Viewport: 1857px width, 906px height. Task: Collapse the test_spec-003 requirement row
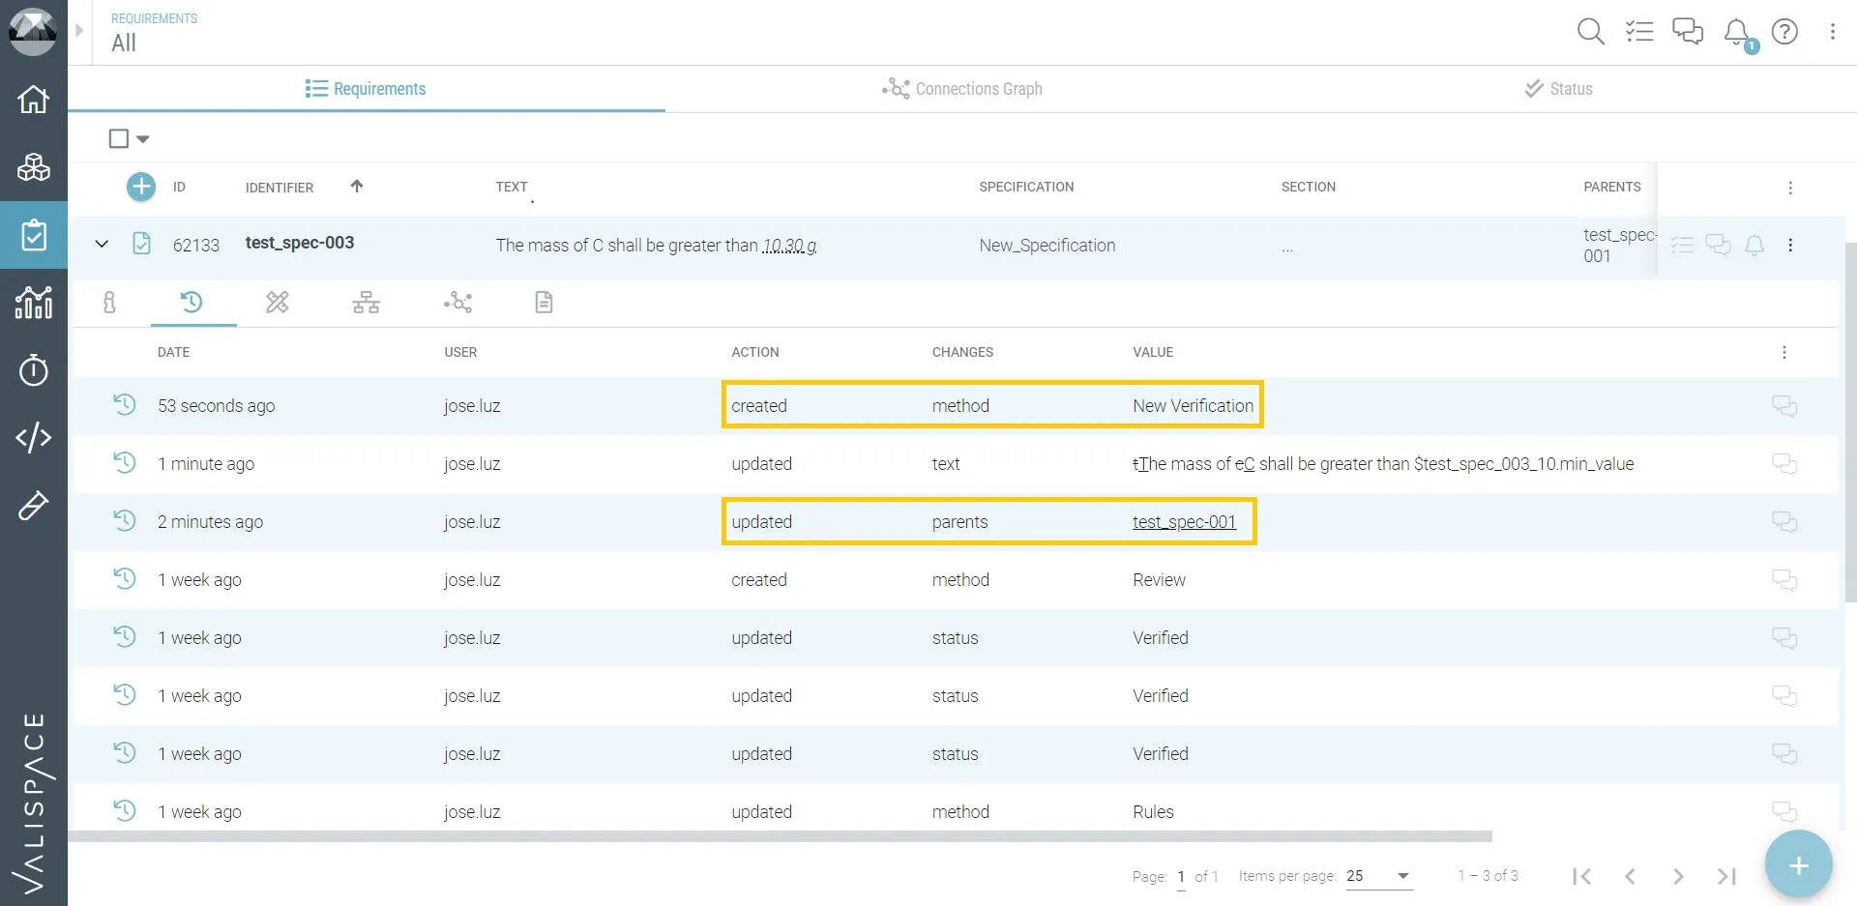[x=102, y=245]
